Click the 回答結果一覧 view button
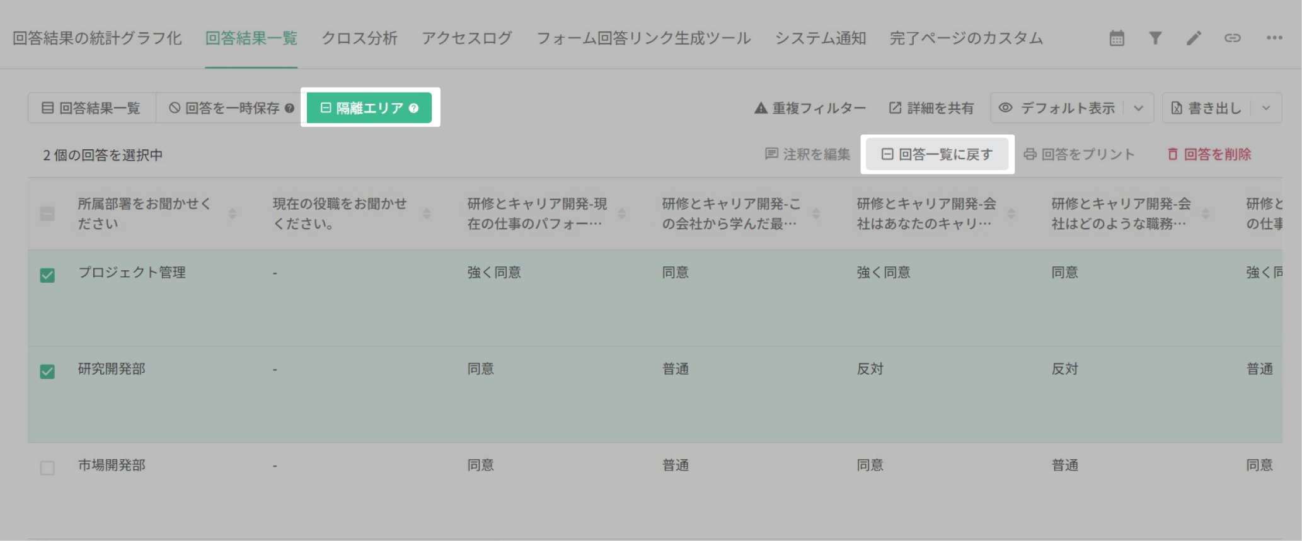 coord(92,108)
